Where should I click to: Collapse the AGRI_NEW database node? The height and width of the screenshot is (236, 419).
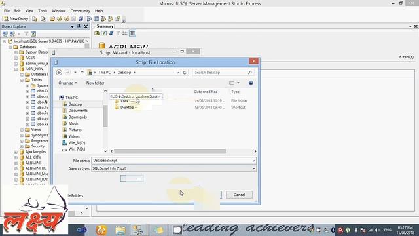(16, 69)
